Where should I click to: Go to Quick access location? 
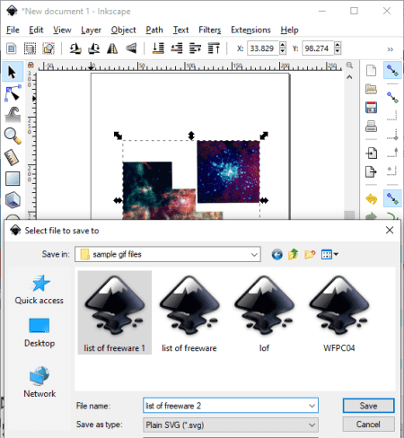[x=40, y=290]
